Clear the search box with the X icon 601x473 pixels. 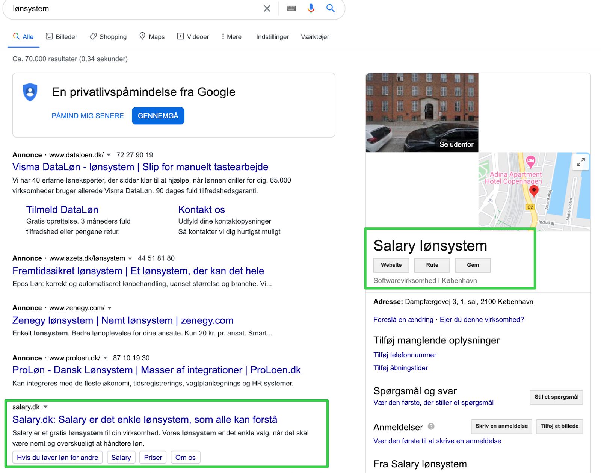click(x=267, y=8)
